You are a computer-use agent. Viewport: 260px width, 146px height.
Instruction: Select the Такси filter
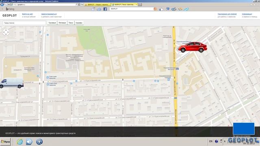[x=71, y=23]
